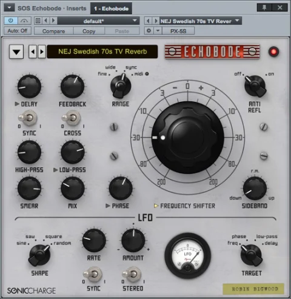Open the title bar dropdown menu arrow
The width and height of the screenshot is (291, 299).
pos(9,8)
